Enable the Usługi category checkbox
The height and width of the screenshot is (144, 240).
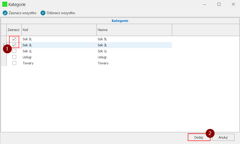[x=14, y=57]
